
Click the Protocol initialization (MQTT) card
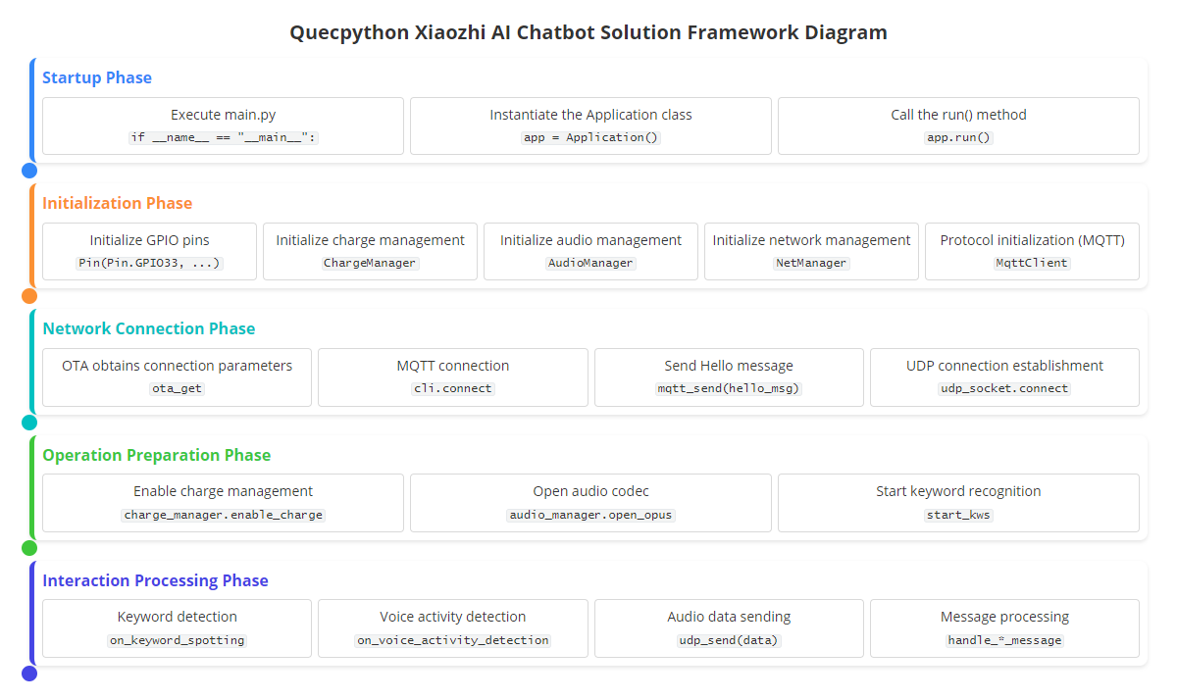tap(1032, 251)
